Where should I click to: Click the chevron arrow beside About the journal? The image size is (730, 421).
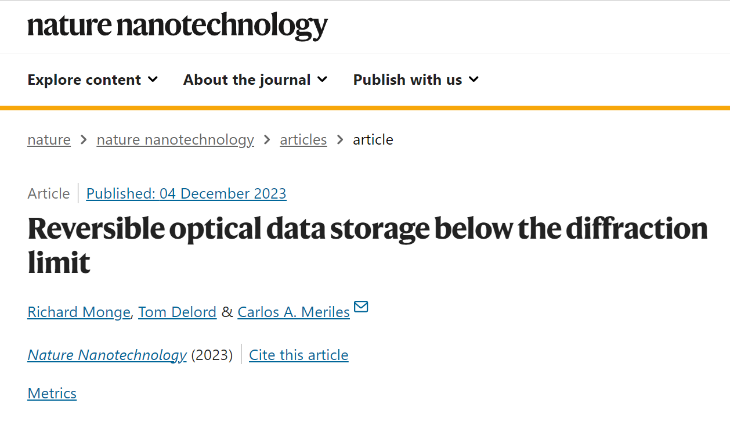pyautogui.click(x=323, y=80)
